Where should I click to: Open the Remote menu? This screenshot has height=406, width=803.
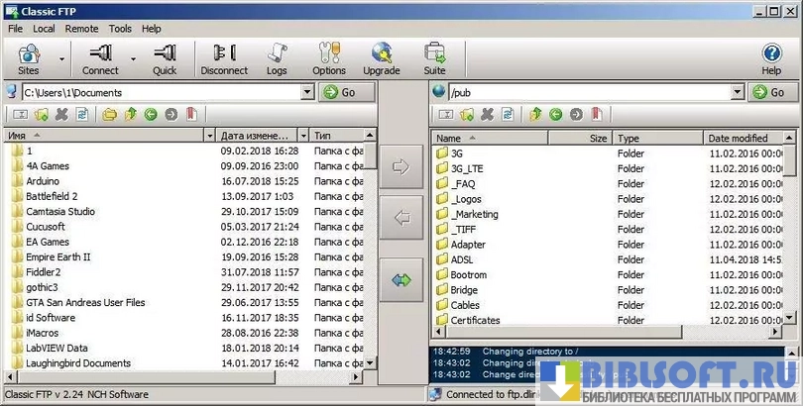[x=81, y=29]
